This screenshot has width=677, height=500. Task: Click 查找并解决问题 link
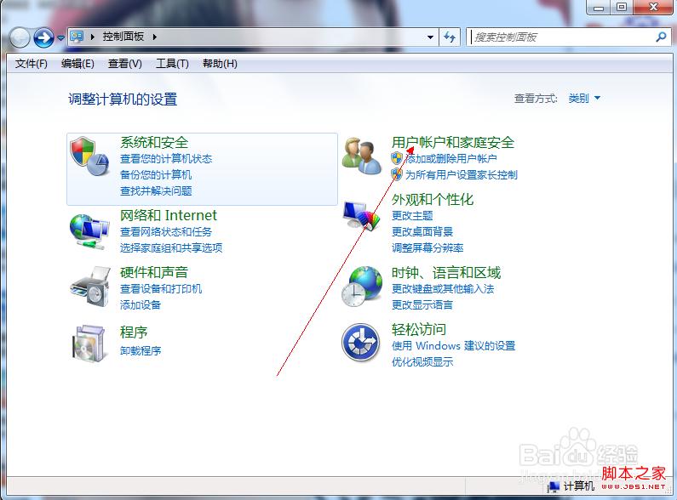coord(156,191)
